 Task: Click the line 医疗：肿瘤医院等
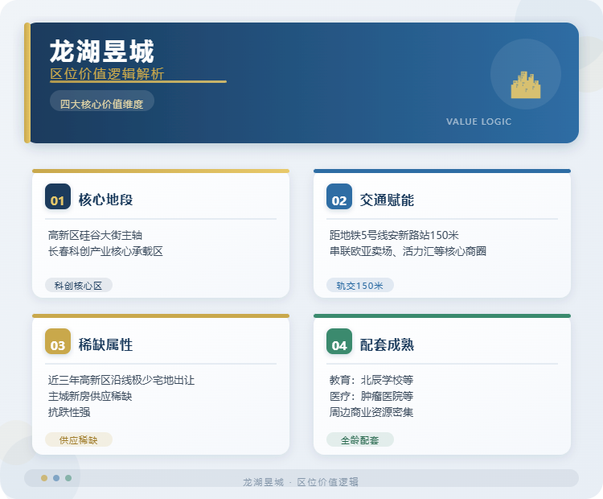click(x=371, y=396)
